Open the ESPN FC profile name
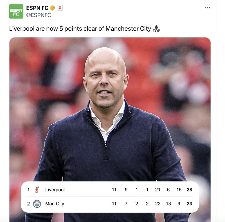Image resolution: width=225 pixels, height=222 pixels. 37,8
